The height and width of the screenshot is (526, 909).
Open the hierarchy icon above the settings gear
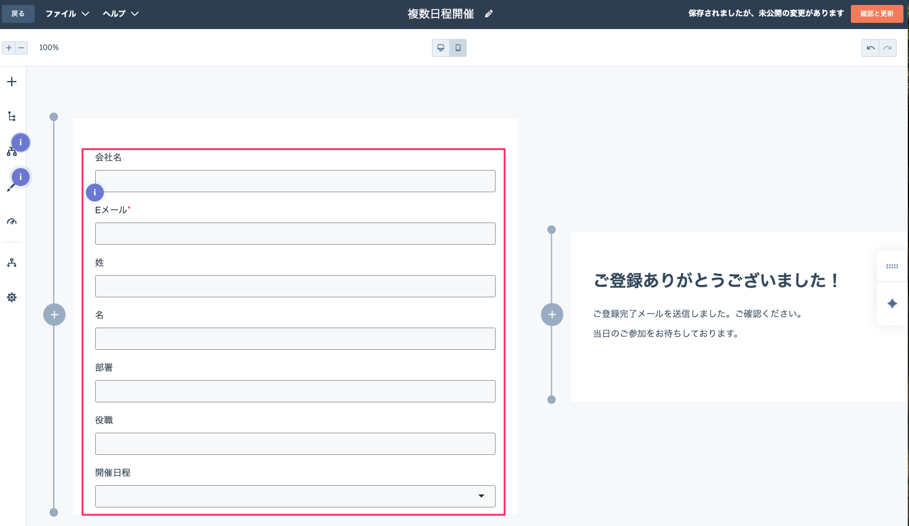(12, 263)
